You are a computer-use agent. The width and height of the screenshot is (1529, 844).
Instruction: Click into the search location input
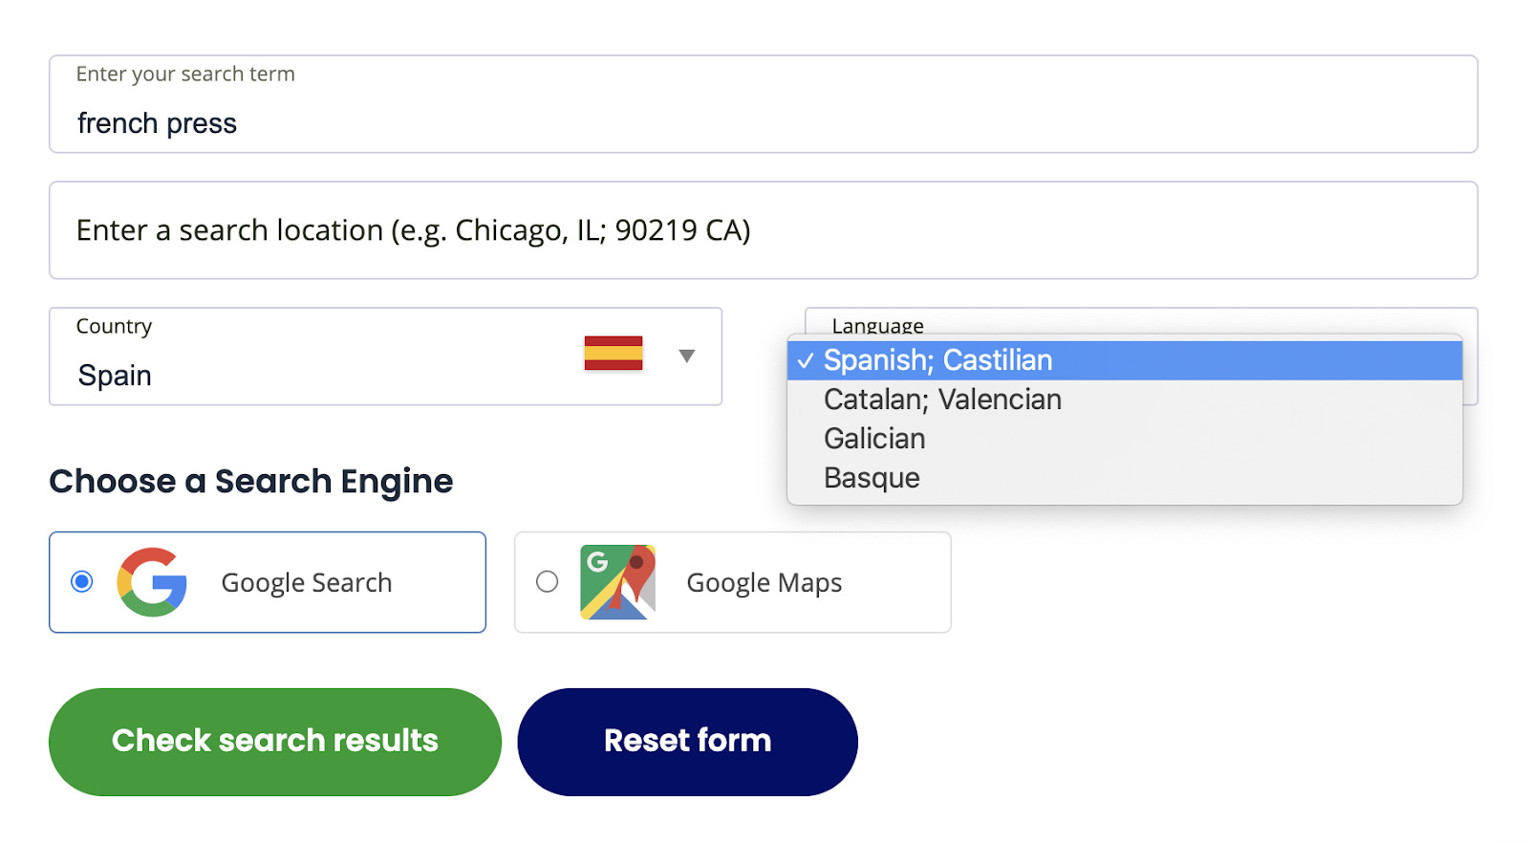pos(763,230)
